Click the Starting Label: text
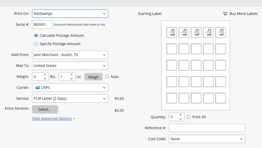This screenshot has height=148, width=262. (x=150, y=14)
